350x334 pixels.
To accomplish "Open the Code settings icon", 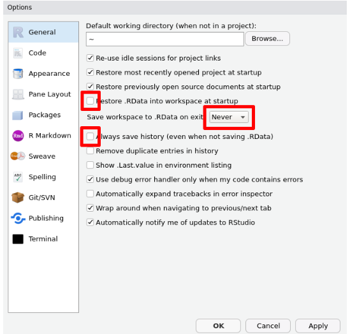I will point(18,53).
